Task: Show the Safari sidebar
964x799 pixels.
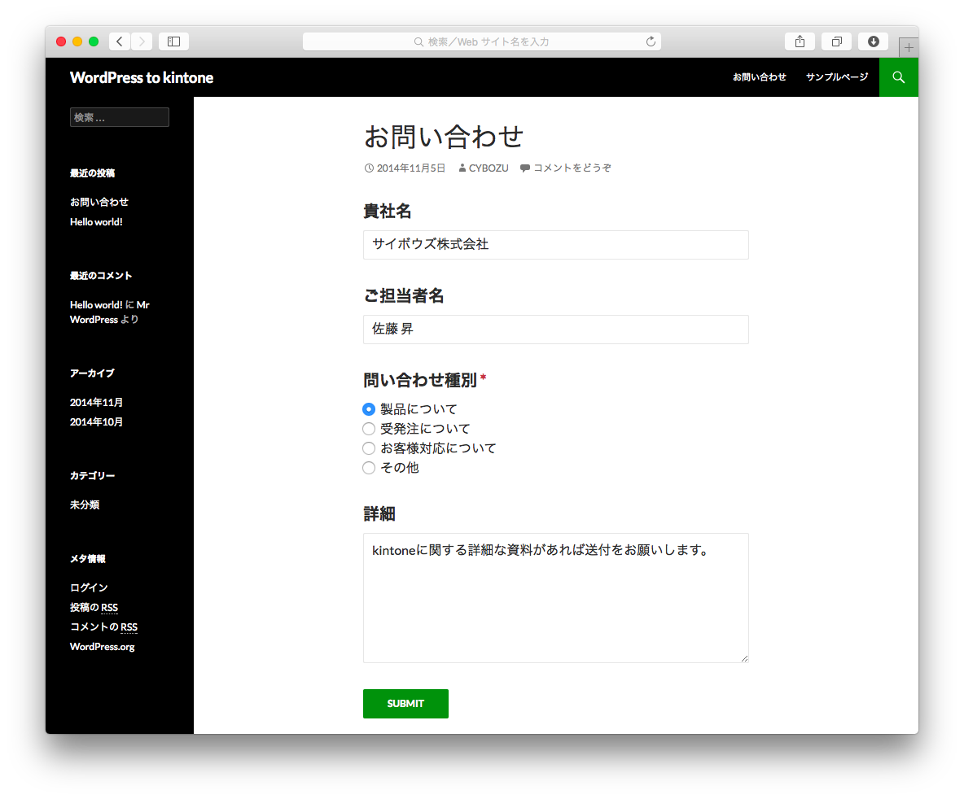Action: click(174, 41)
